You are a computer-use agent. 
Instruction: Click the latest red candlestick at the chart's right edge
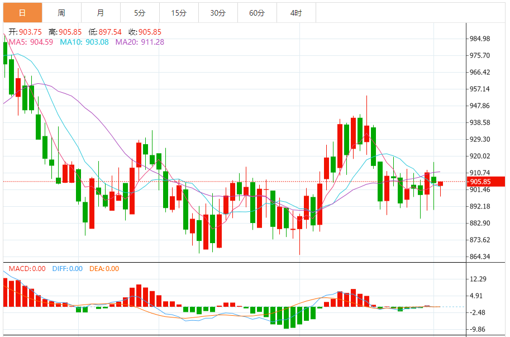click(440, 184)
